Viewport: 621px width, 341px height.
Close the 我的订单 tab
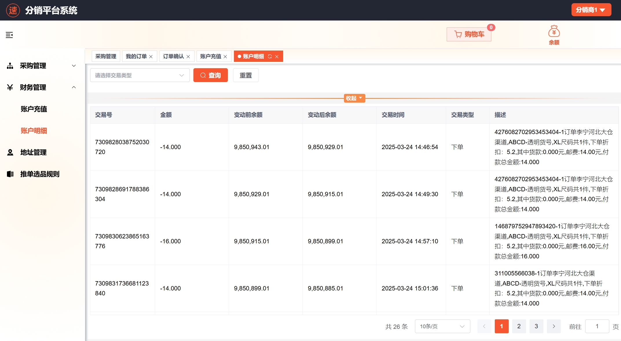click(x=151, y=57)
